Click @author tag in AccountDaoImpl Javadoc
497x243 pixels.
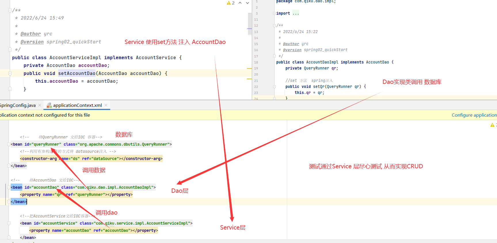[x=291, y=44]
